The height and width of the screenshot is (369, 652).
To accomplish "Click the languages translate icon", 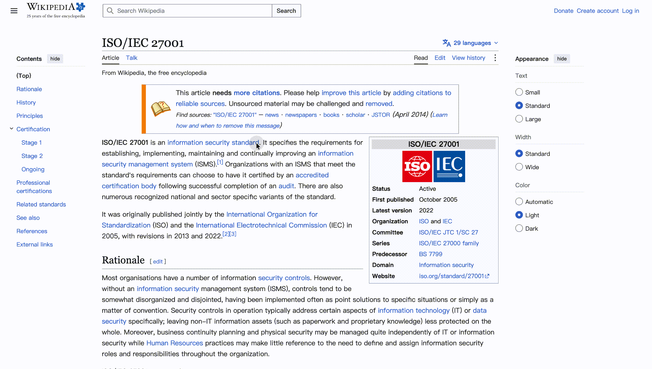I will [447, 43].
